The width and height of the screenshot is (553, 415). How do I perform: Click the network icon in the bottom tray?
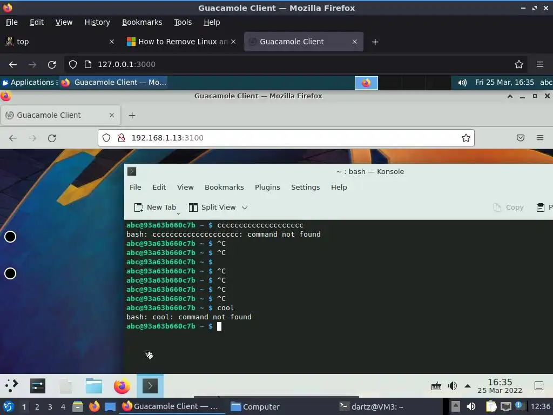pos(505,406)
